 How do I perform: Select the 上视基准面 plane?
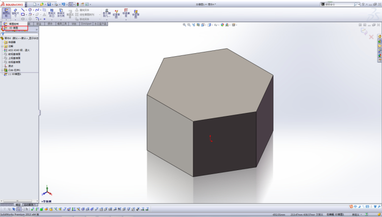[x=12, y=58]
